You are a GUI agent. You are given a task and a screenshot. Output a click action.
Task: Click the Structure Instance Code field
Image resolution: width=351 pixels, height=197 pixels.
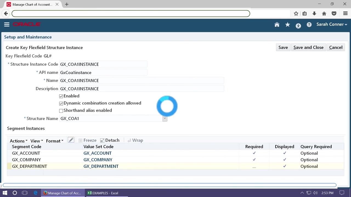[x=103, y=64]
